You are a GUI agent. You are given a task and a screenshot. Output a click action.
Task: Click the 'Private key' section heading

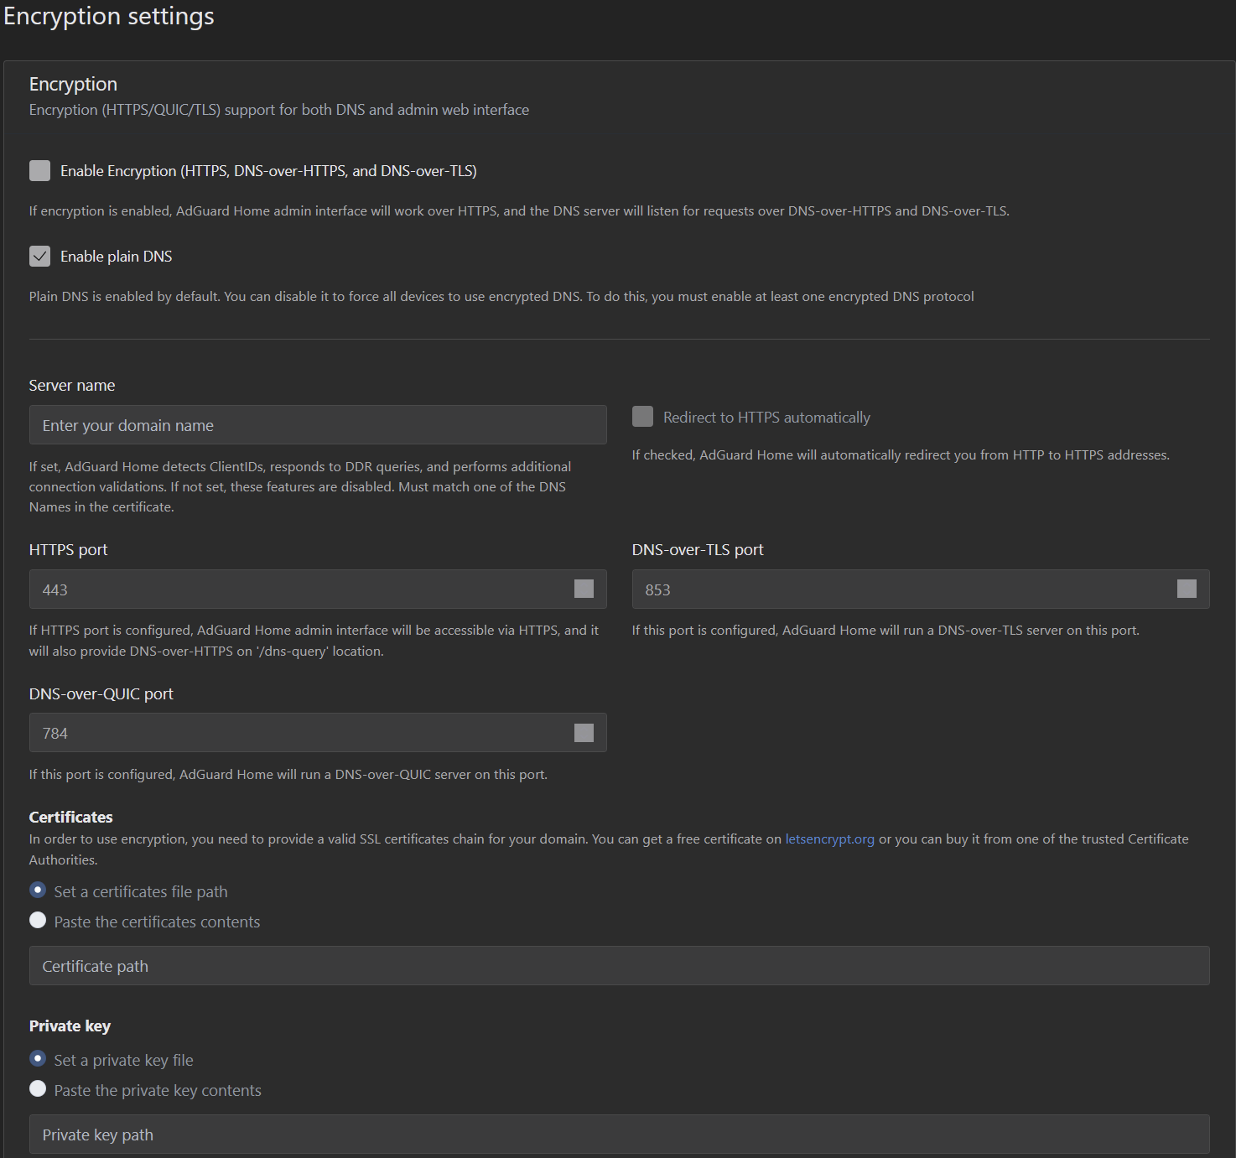70,1026
